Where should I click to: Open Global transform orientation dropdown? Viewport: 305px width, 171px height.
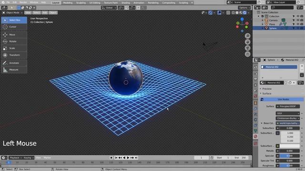109,8
